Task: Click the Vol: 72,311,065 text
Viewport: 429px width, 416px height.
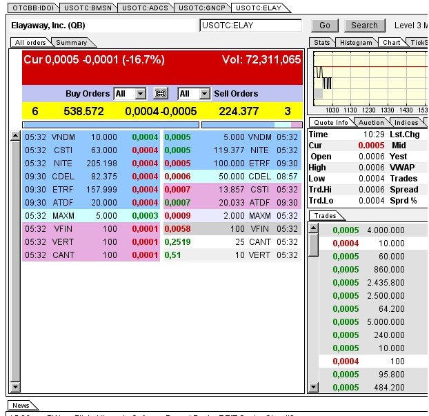Action: tap(261, 59)
